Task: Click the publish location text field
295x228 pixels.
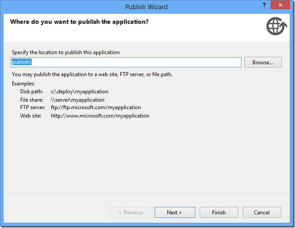Action: [126, 63]
